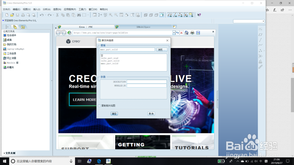This screenshot has width=294, height=165.
Task: Click the Redo arrow icon
Action: pyautogui.click(x=49, y=15)
